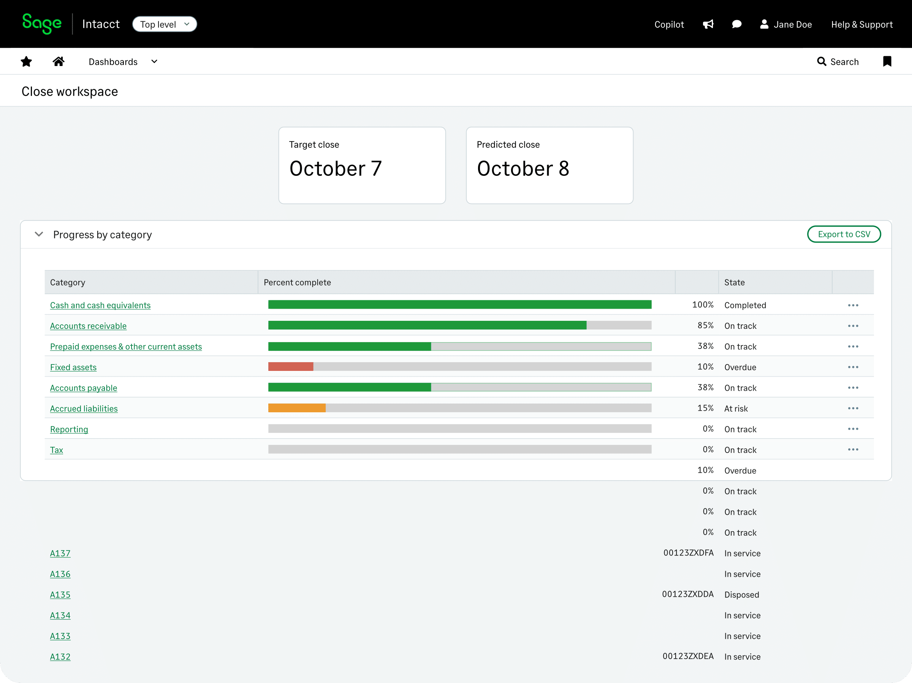The height and width of the screenshot is (683, 912).
Task: Open Cash and cash equivalents link
Action: (x=100, y=305)
